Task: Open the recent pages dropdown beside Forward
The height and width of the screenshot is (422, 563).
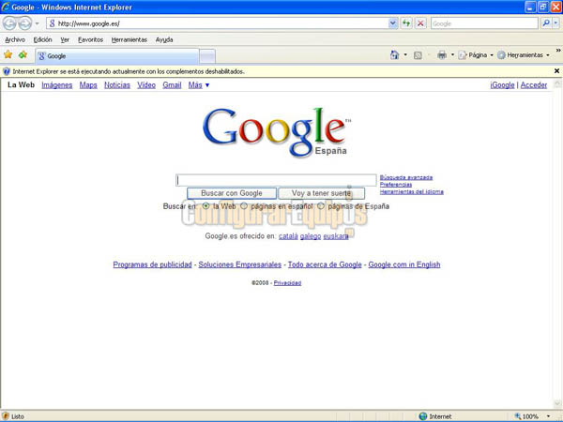Action: [37, 23]
